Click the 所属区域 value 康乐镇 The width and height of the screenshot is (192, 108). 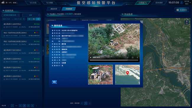(64, 44)
